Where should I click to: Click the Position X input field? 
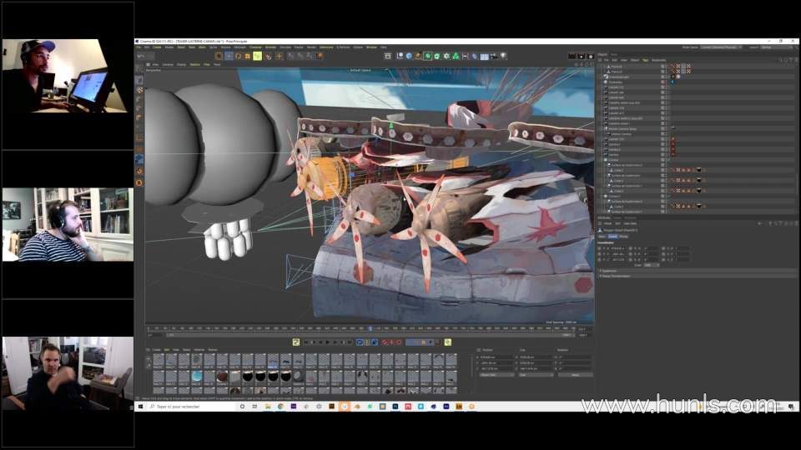(x=496, y=357)
